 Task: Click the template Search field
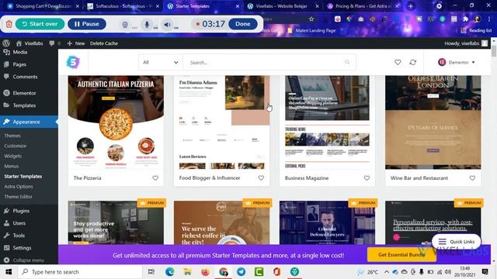(269, 62)
